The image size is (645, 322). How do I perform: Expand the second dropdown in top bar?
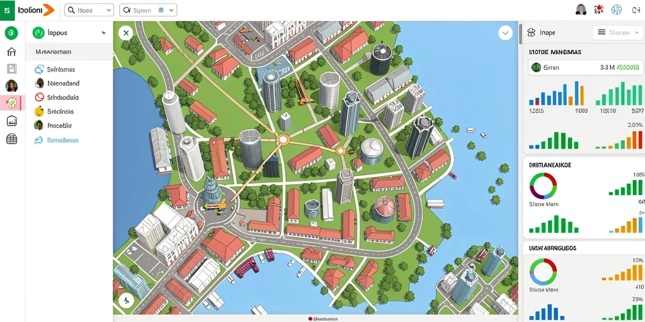click(x=148, y=10)
